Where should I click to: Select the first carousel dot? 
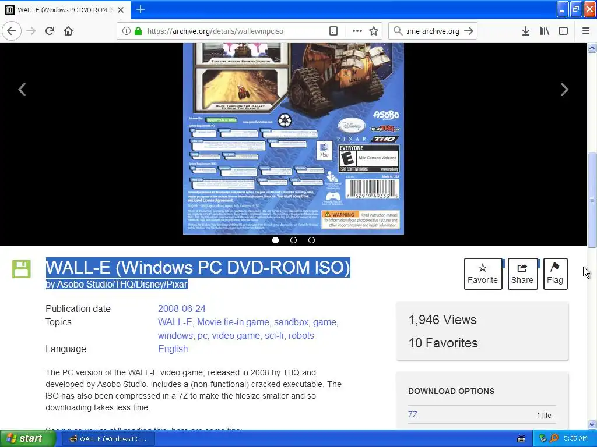tap(275, 240)
